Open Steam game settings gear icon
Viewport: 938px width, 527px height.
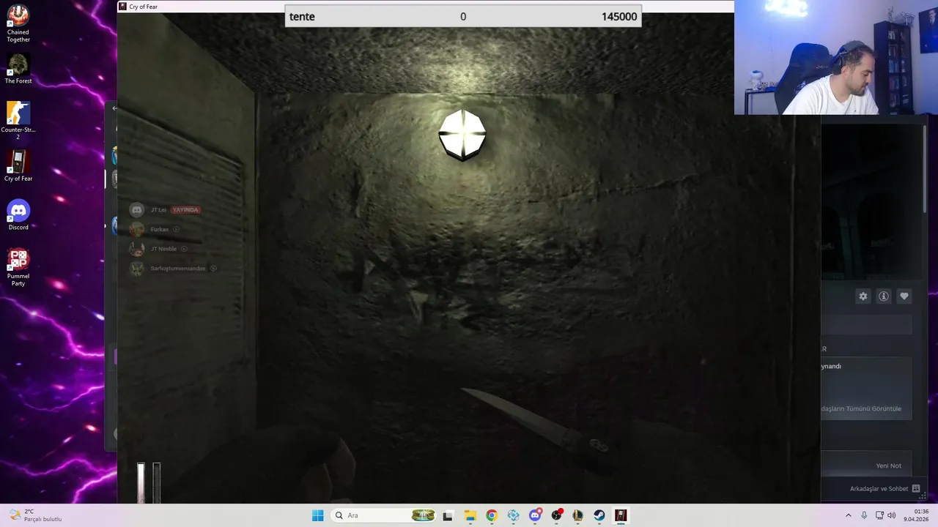(863, 296)
